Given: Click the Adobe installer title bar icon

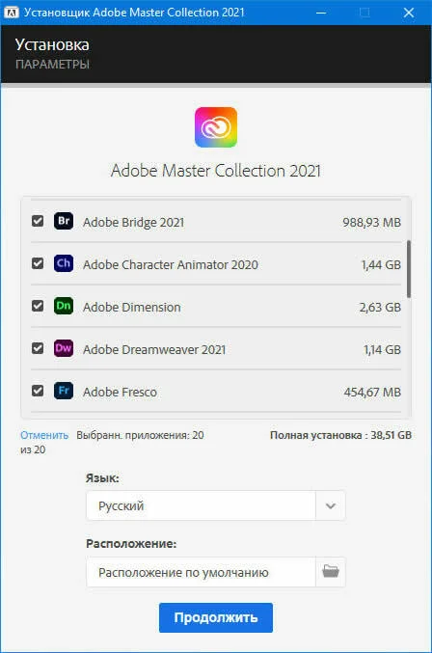Looking at the screenshot, I should 12,13.
